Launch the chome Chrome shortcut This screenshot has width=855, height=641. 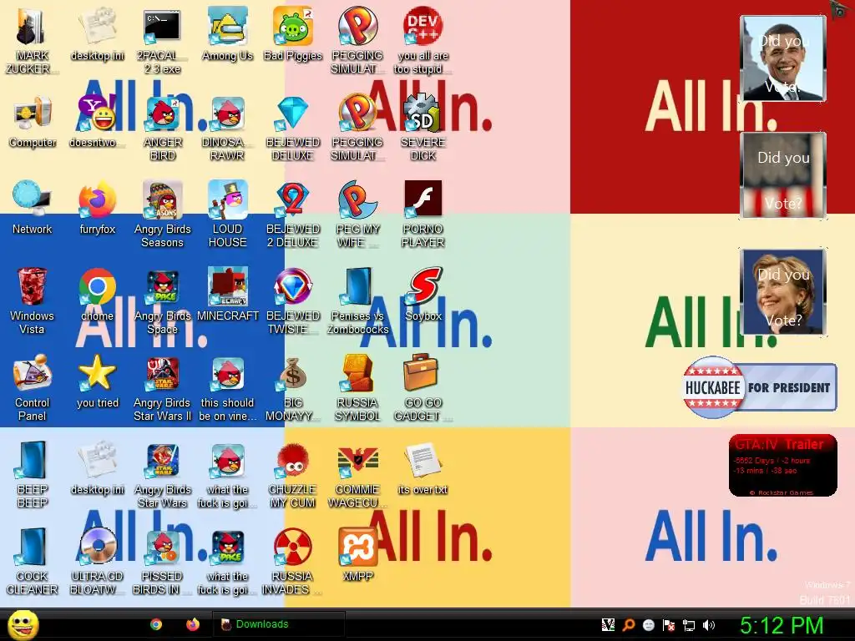97,295
